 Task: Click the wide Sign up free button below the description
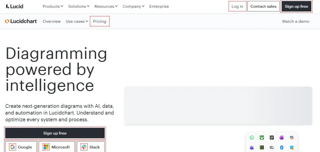point(55,133)
